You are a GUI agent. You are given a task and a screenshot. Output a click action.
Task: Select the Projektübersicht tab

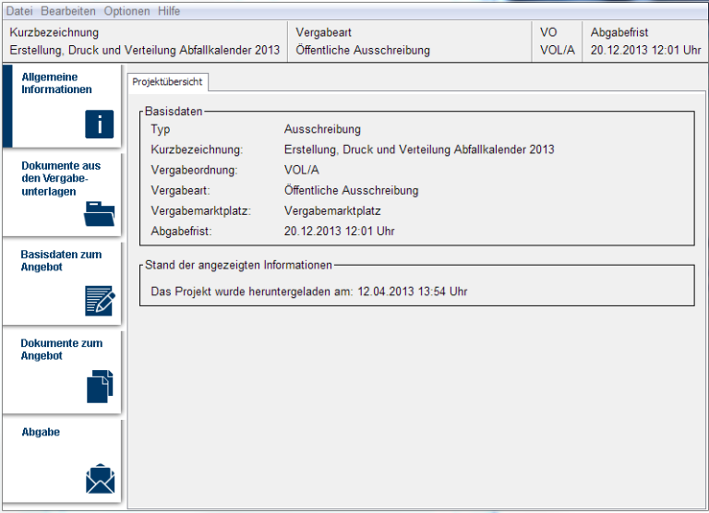(168, 82)
